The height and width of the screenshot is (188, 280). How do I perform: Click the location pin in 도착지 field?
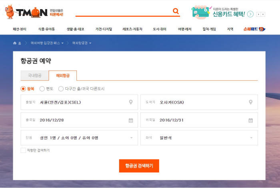pos(251,102)
